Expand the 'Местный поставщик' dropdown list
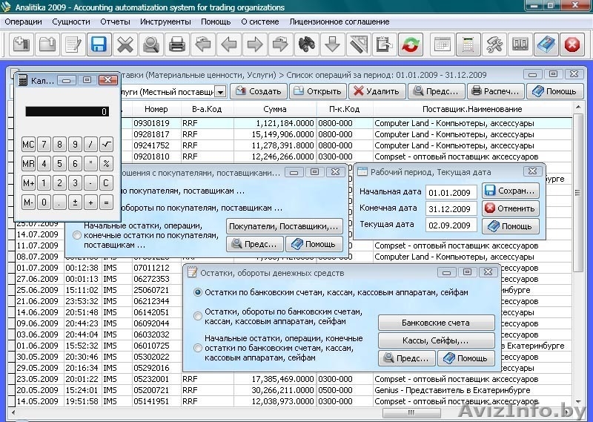 point(220,92)
